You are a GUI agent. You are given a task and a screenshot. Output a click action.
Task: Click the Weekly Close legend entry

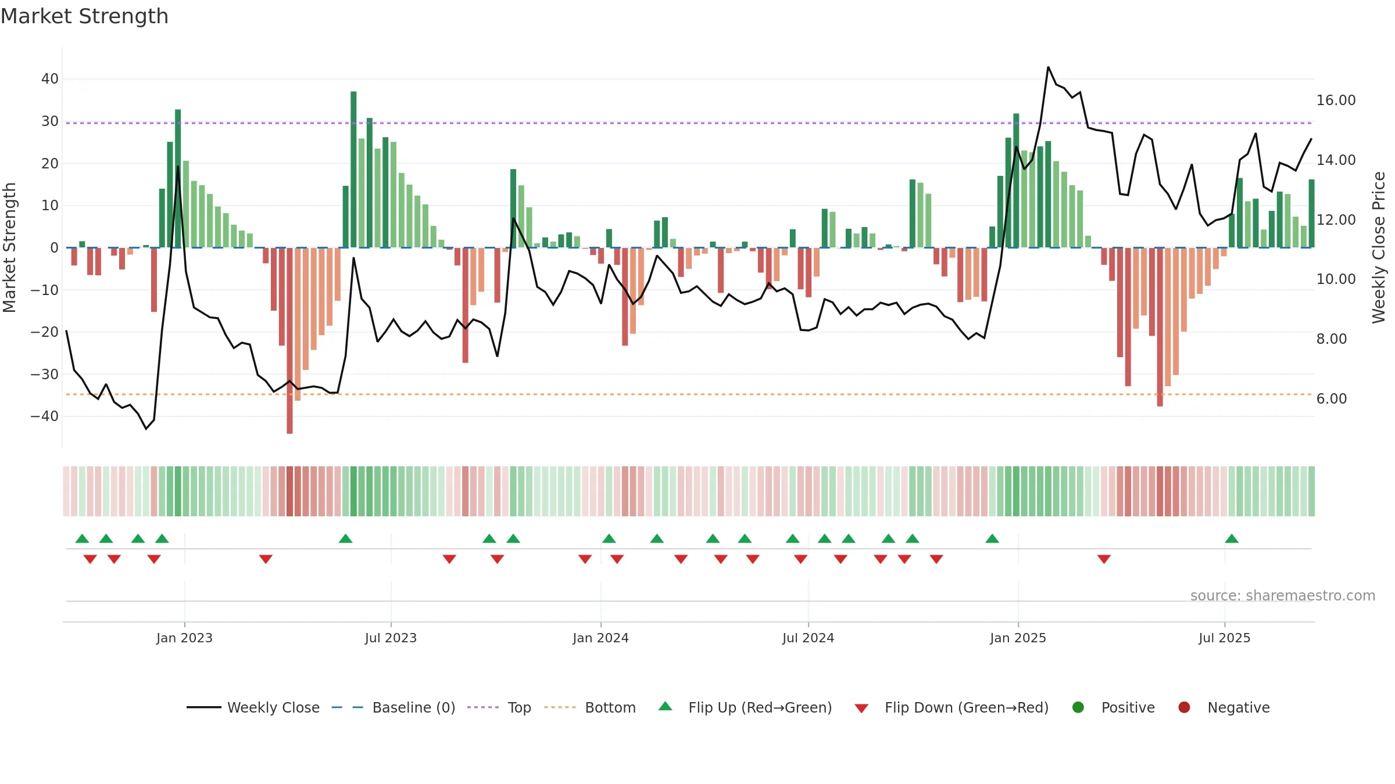coord(253,707)
